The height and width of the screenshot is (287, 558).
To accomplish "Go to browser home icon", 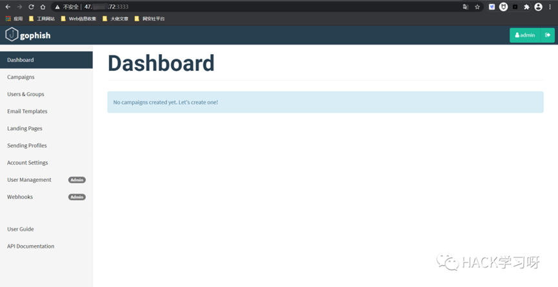I will 43,6.
